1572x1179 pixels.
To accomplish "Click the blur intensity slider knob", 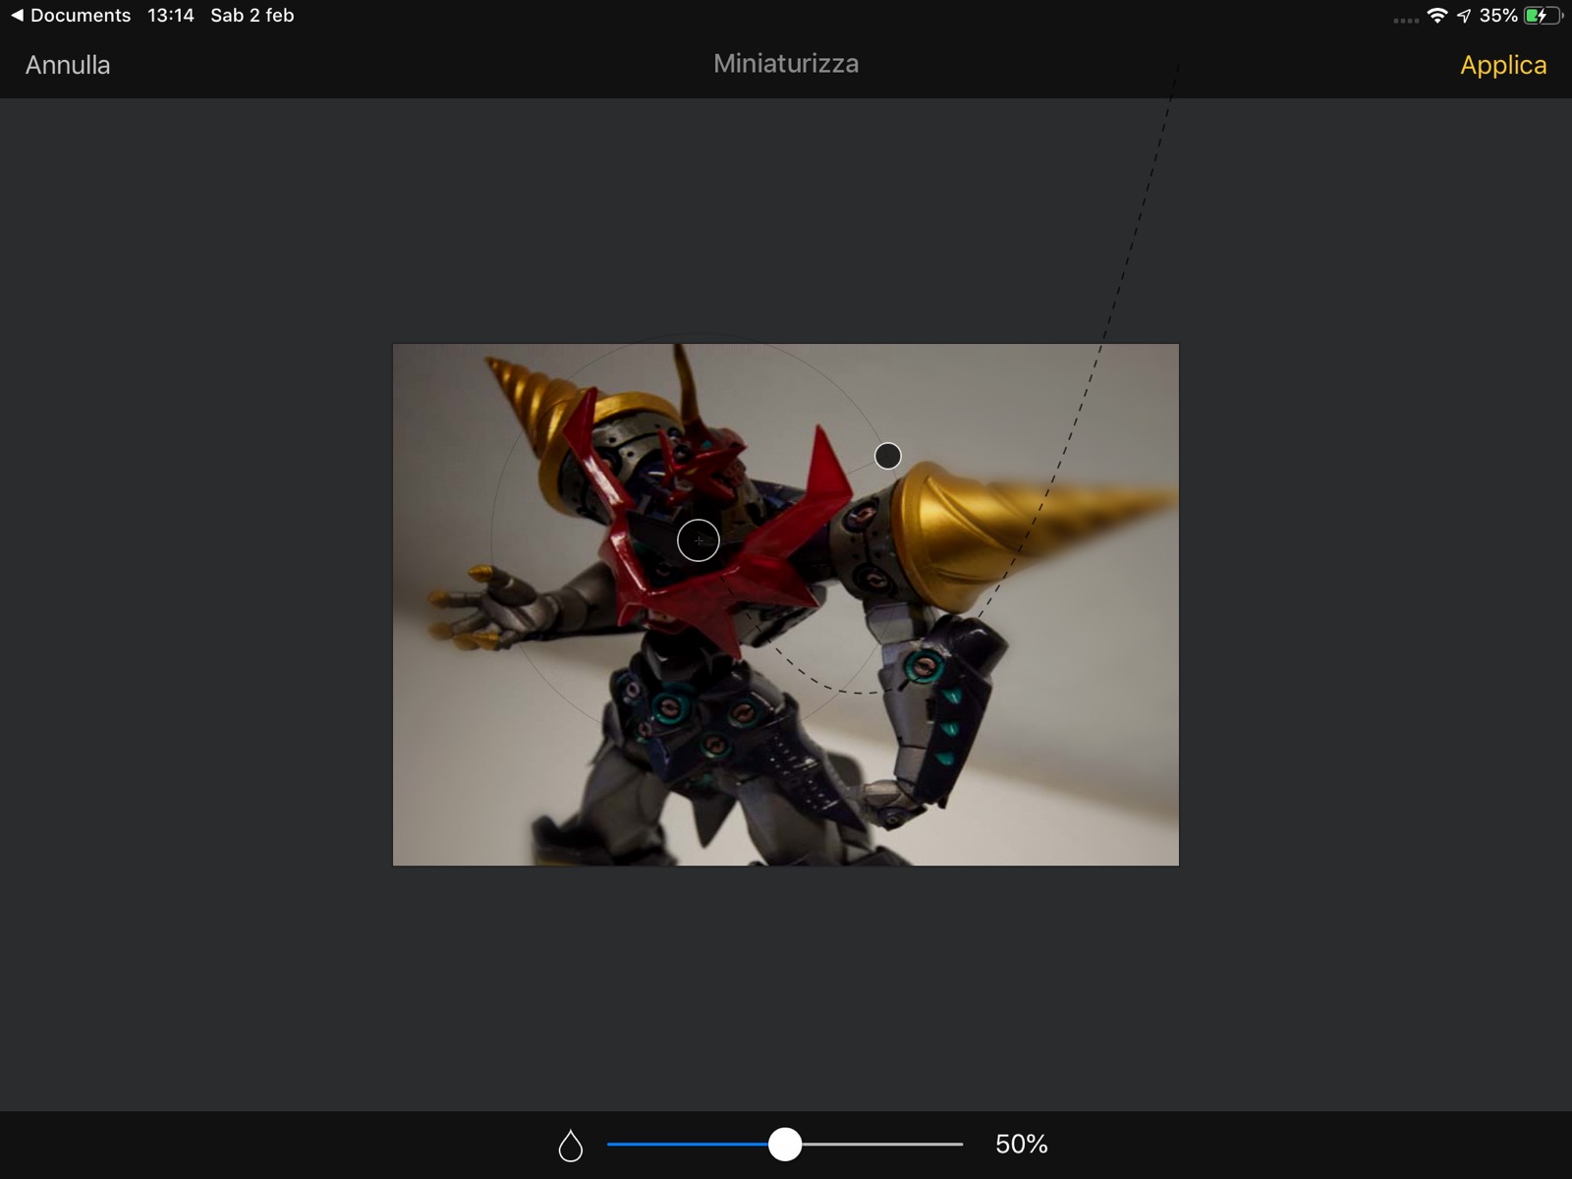I will [x=785, y=1144].
